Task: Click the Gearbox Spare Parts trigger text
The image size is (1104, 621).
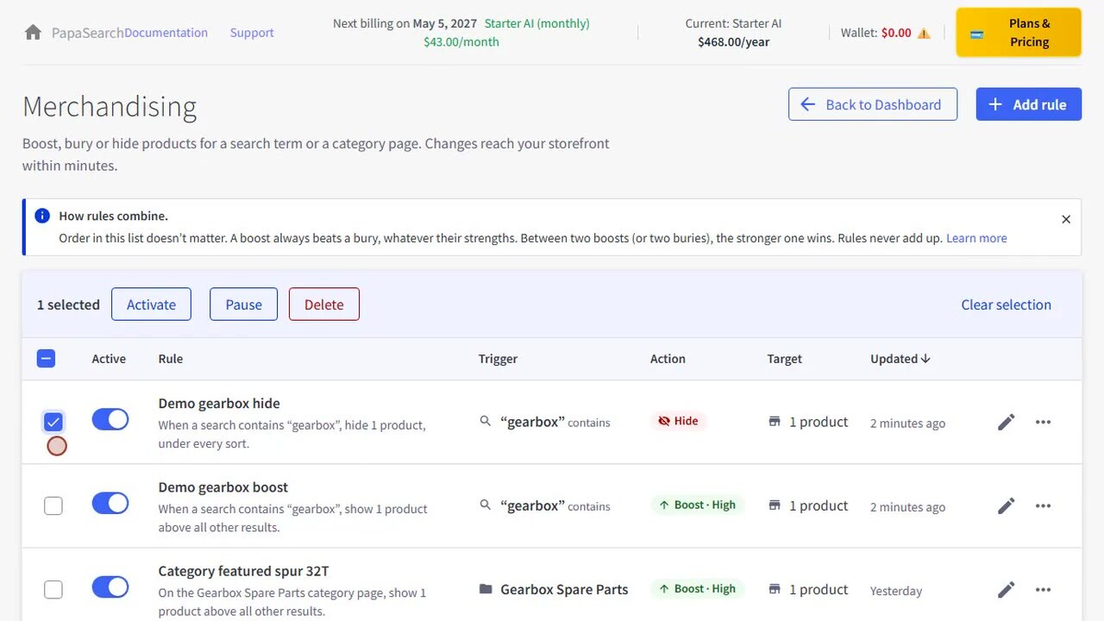Action: coord(564,589)
